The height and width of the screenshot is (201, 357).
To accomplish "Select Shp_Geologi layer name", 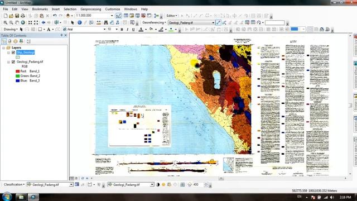I will tap(25, 52).
